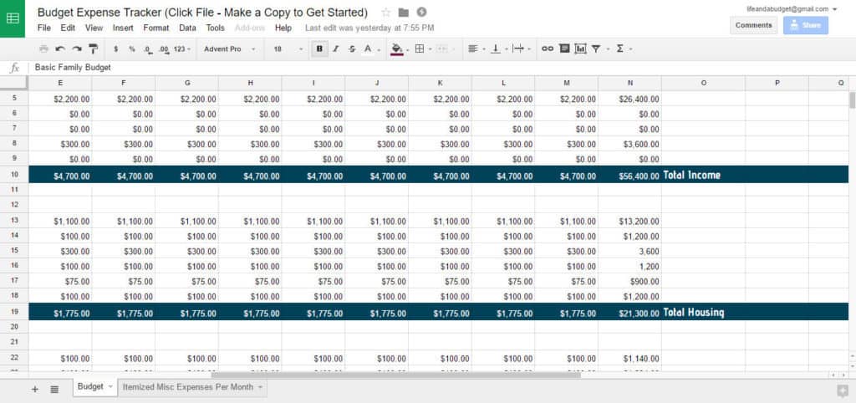
Task: Open the dropdown arrow beside the borders tool
Action: tap(430, 49)
